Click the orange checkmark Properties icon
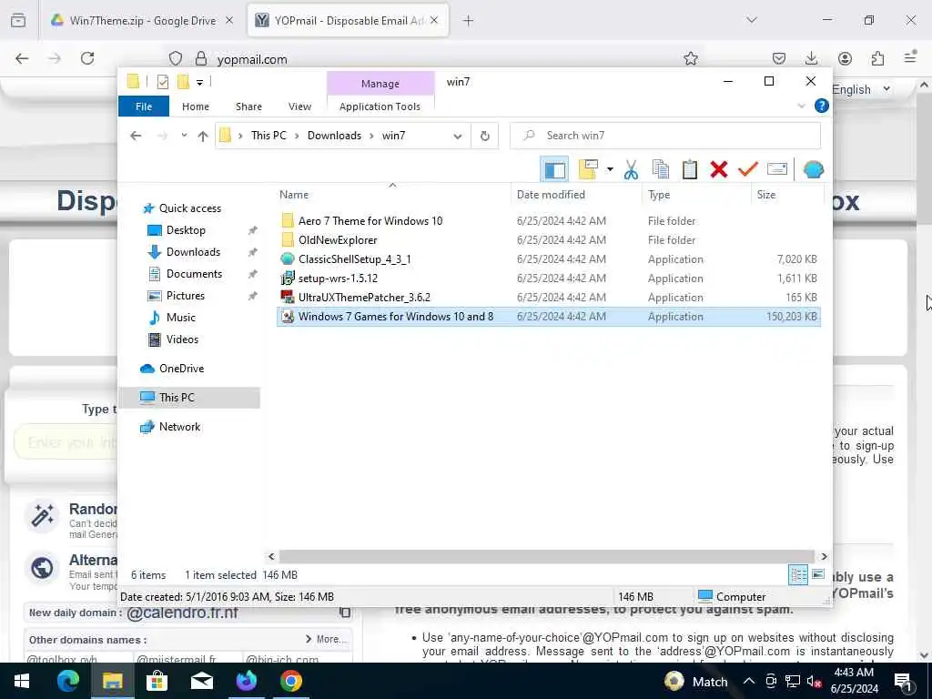Screen dimensions: 932x699 (x=748, y=170)
